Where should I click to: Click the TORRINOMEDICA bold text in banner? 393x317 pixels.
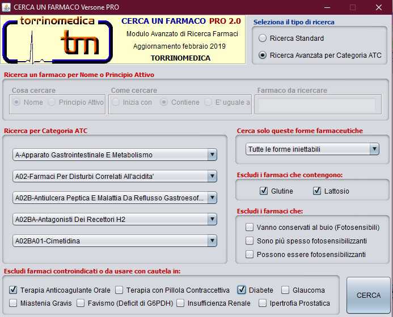(x=181, y=58)
